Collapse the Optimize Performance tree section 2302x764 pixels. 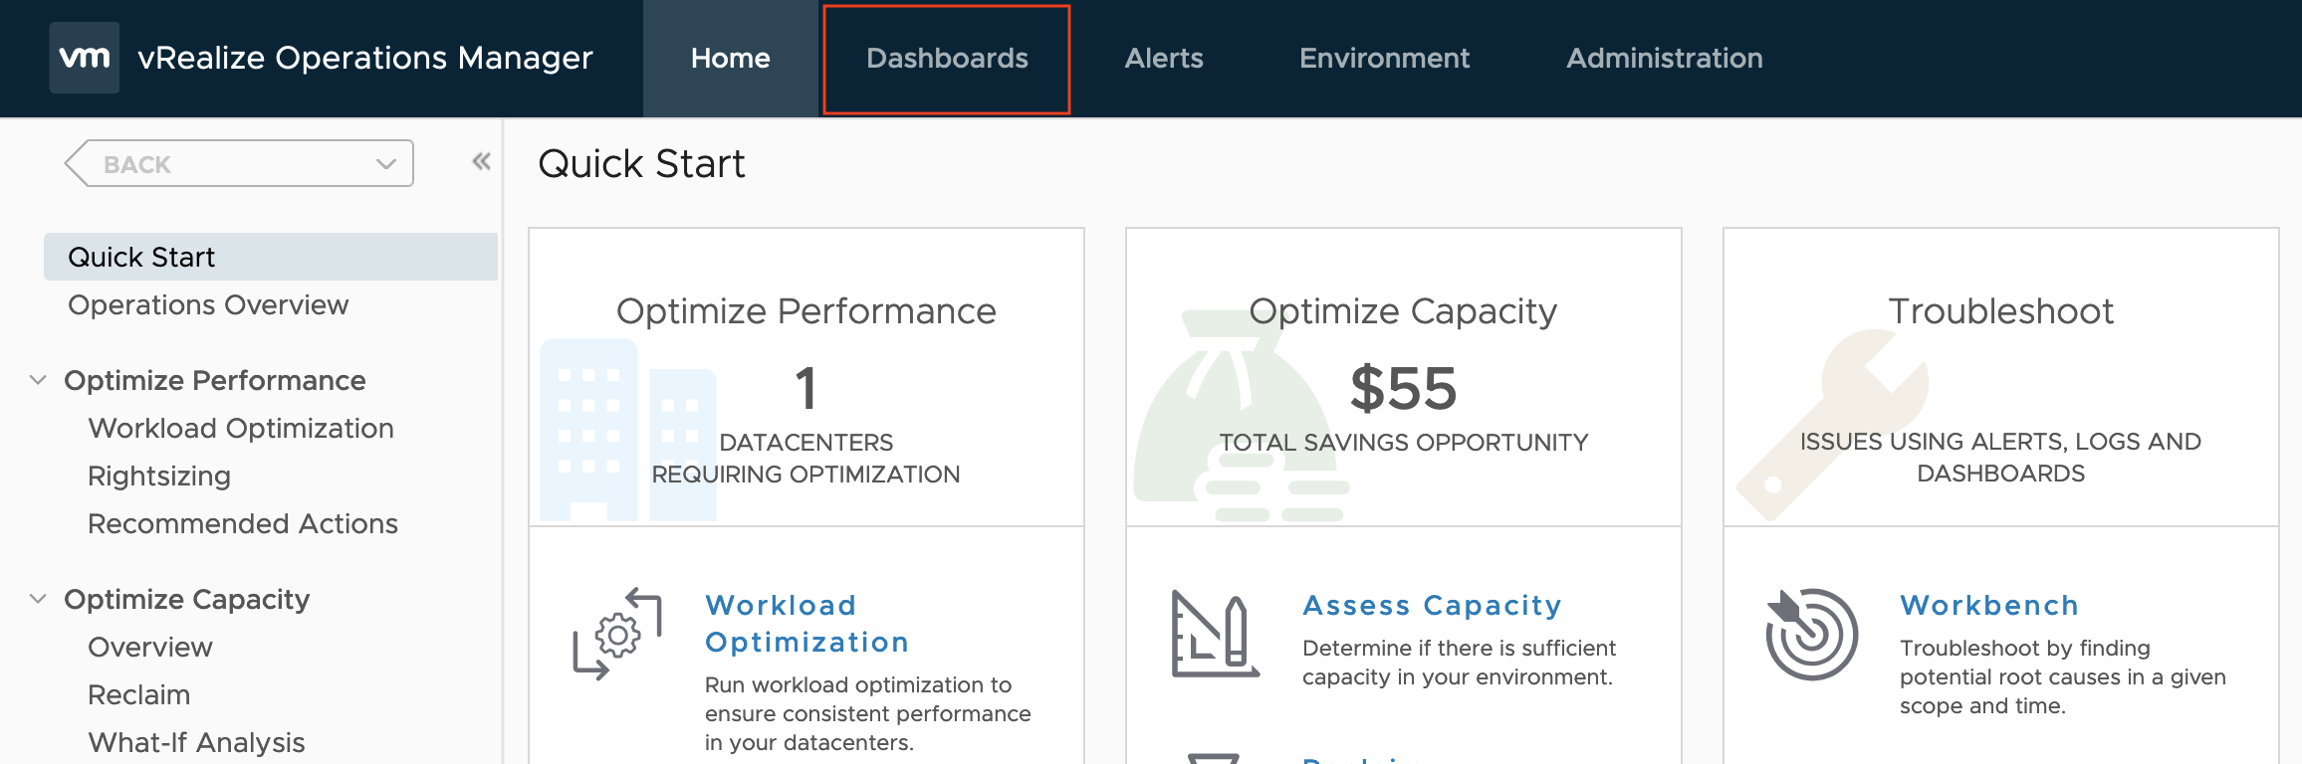38,380
